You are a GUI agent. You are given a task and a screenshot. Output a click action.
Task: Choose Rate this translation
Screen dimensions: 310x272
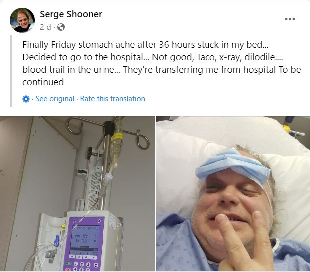(112, 99)
